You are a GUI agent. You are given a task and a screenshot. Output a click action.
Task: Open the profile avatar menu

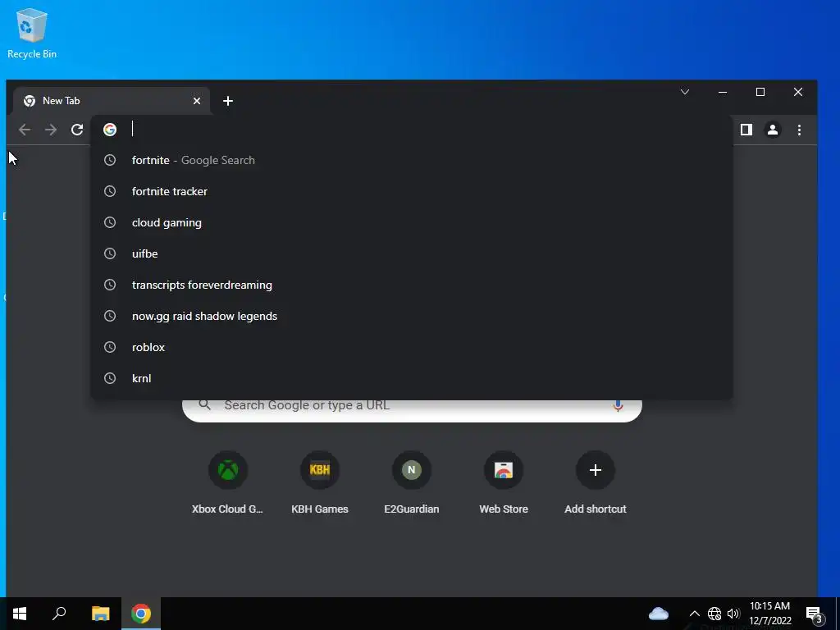tap(773, 130)
